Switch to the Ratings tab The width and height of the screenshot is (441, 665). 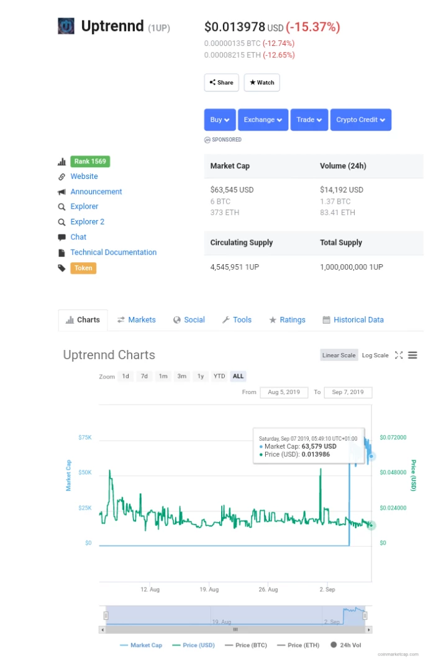pyautogui.click(x=288, y=320)
